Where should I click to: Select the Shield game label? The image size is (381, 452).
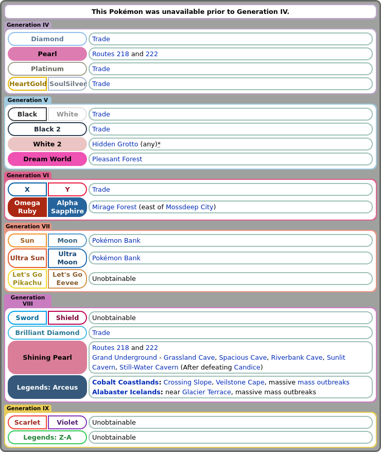67,317
